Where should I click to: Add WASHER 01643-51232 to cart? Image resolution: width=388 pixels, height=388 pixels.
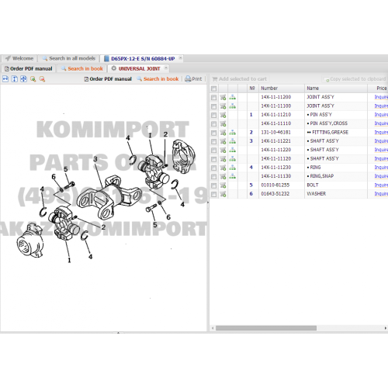(223, 194)
